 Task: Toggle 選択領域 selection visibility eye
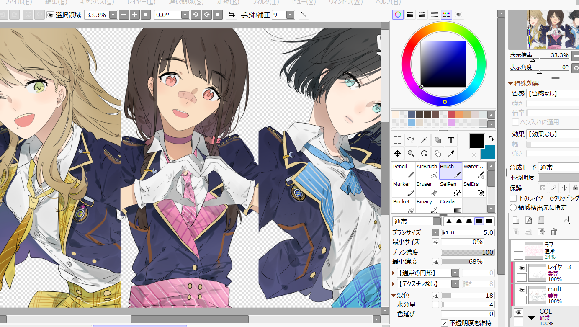click(51, 15)
